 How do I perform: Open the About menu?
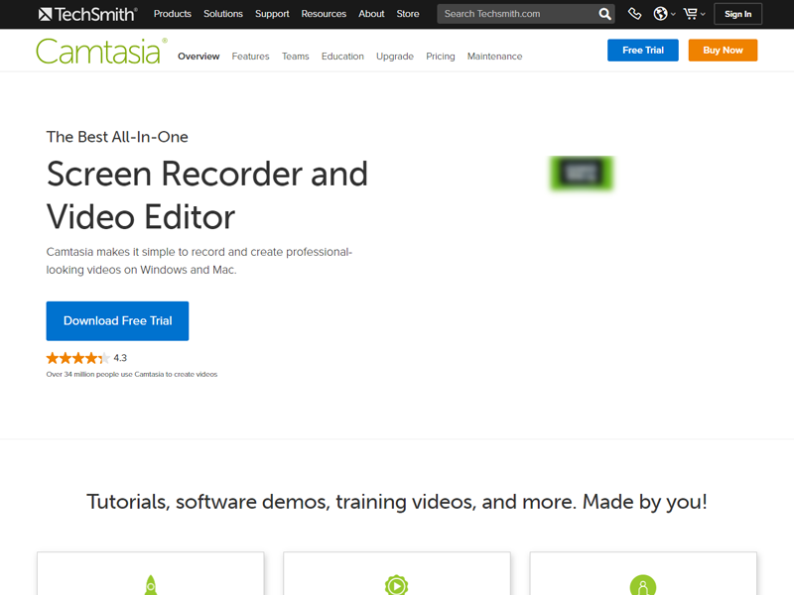[x=371, y=14]
